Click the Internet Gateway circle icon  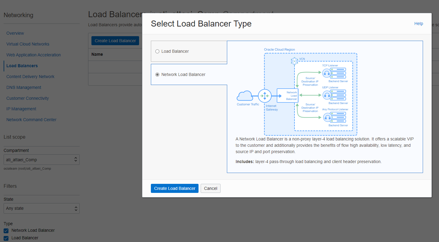pos(265,96)
